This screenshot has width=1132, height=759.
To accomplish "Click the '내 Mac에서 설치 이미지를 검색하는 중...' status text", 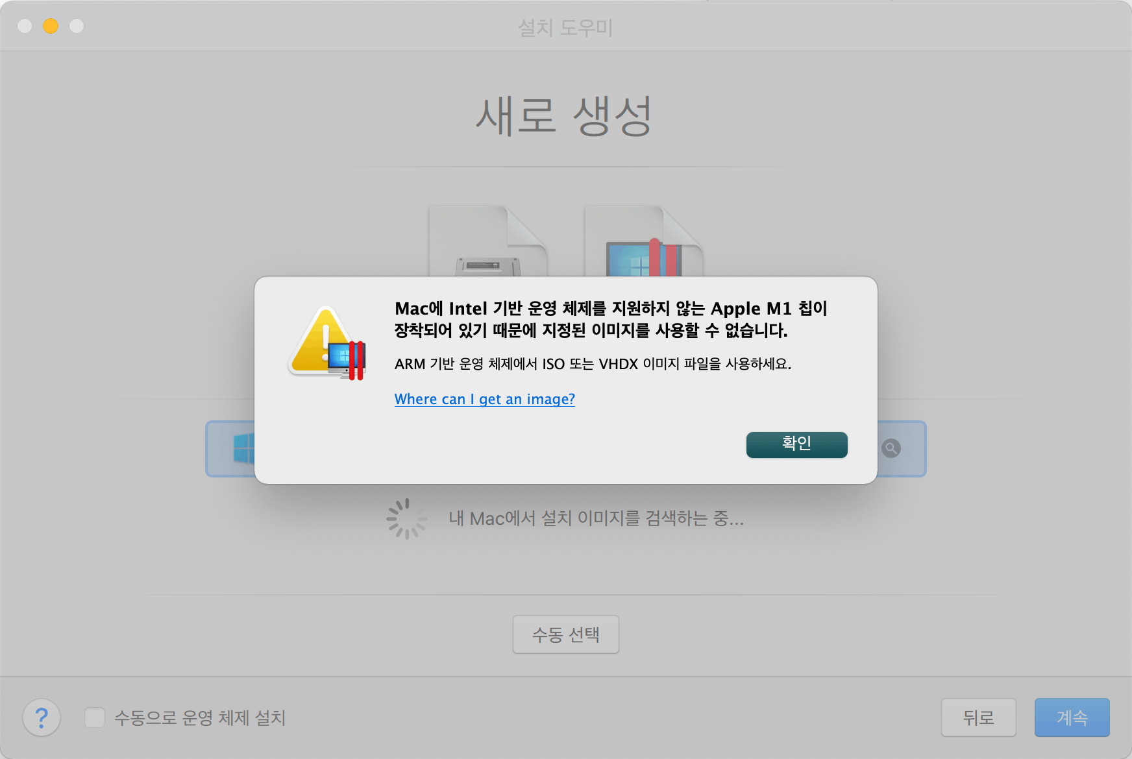I will click(x=596, y=518).
